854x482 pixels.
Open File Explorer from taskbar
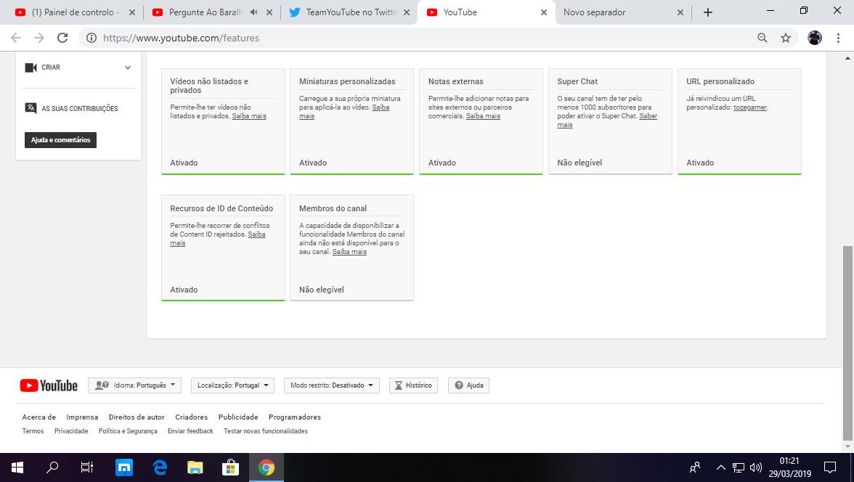coord(195,467)
